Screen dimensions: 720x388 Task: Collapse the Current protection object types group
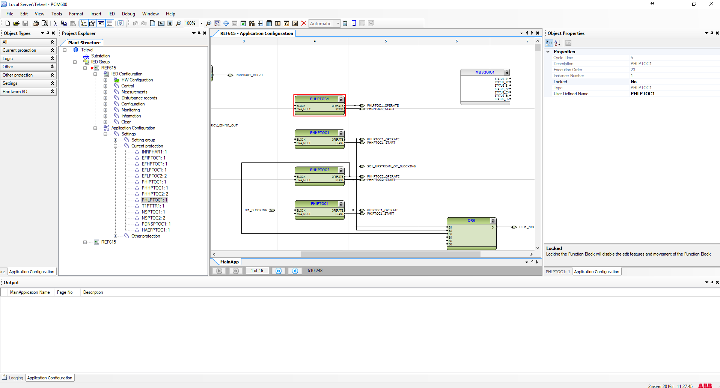coord(52,50)
